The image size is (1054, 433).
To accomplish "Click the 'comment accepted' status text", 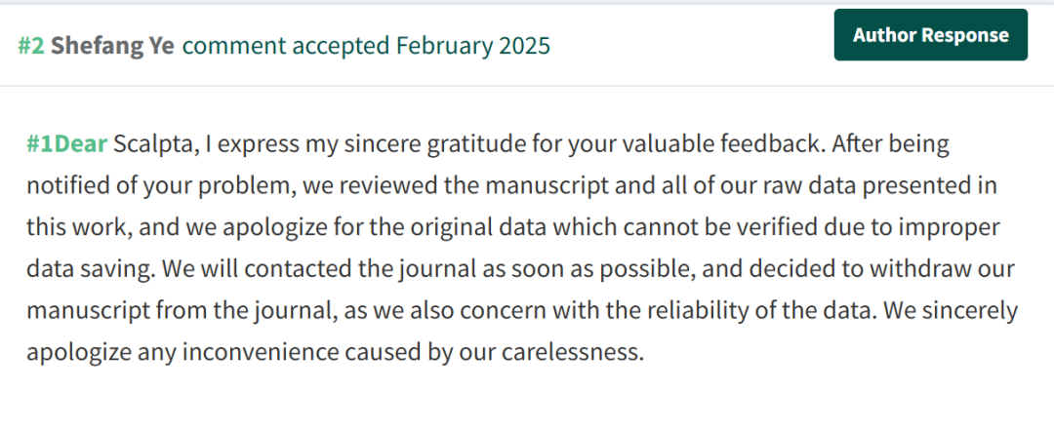I will pos(286,45).
